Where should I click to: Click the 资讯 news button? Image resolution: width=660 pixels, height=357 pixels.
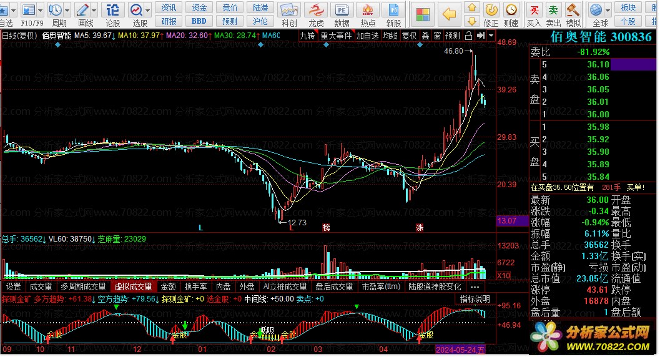point(169,7)
